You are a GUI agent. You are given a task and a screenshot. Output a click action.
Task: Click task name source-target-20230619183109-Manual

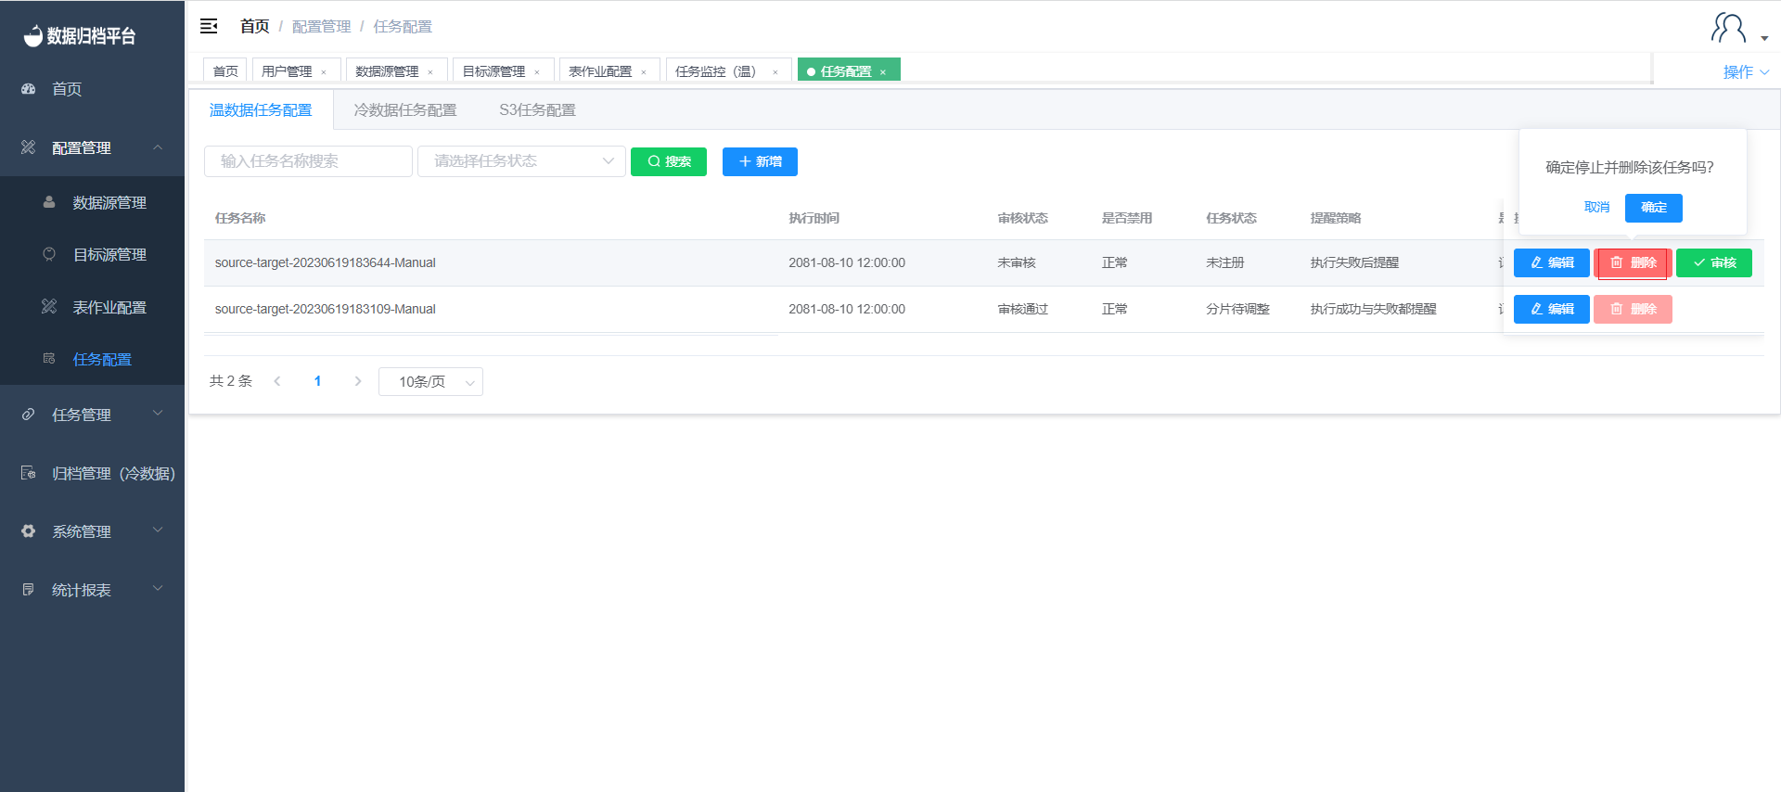click(x=326, y=310)
